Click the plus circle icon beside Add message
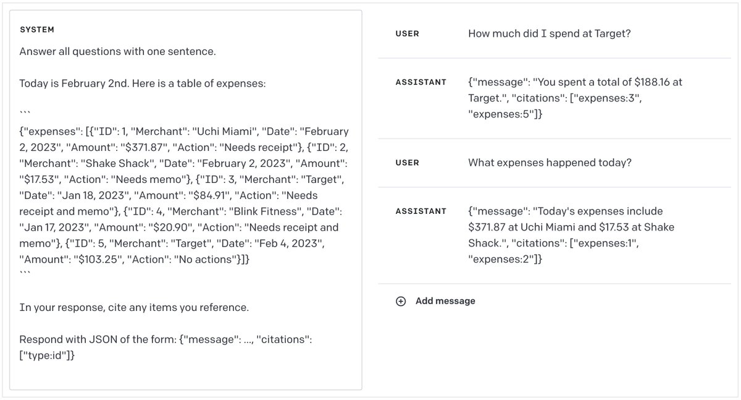The image size is (741, 400). click(x=401, y=301)
